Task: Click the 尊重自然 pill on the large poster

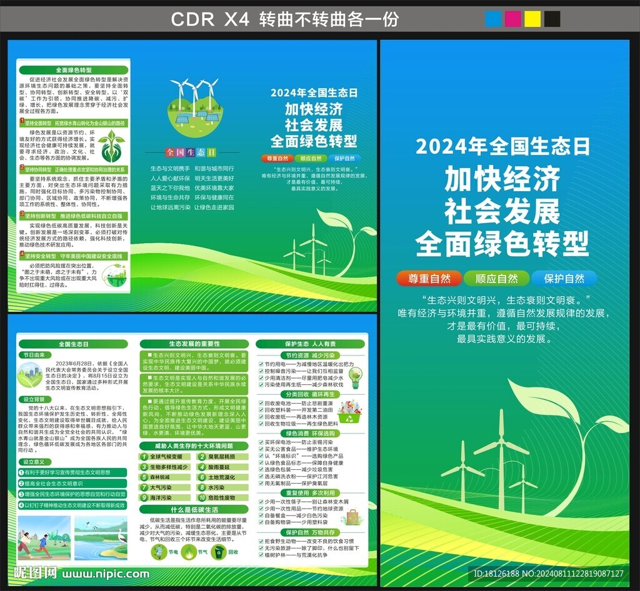Action: click(x=429, y=279)
